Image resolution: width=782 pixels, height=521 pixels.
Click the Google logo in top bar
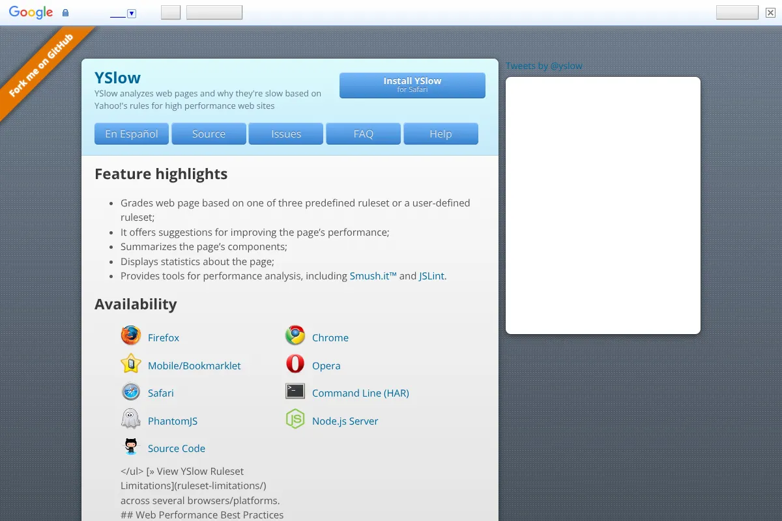click(x=31, y=12)
